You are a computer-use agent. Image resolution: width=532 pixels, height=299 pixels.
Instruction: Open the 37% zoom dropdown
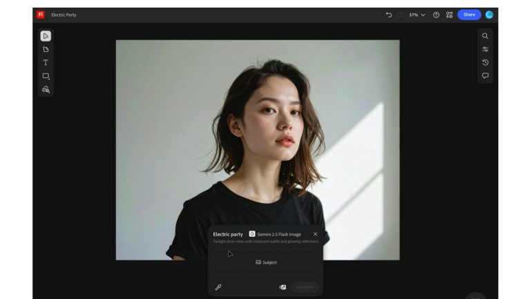click(x=417, y=15)
